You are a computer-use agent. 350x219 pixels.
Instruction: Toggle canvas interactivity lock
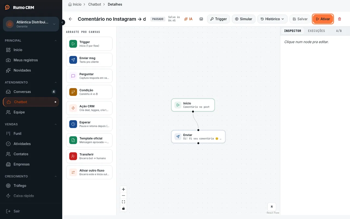[123, 208]
